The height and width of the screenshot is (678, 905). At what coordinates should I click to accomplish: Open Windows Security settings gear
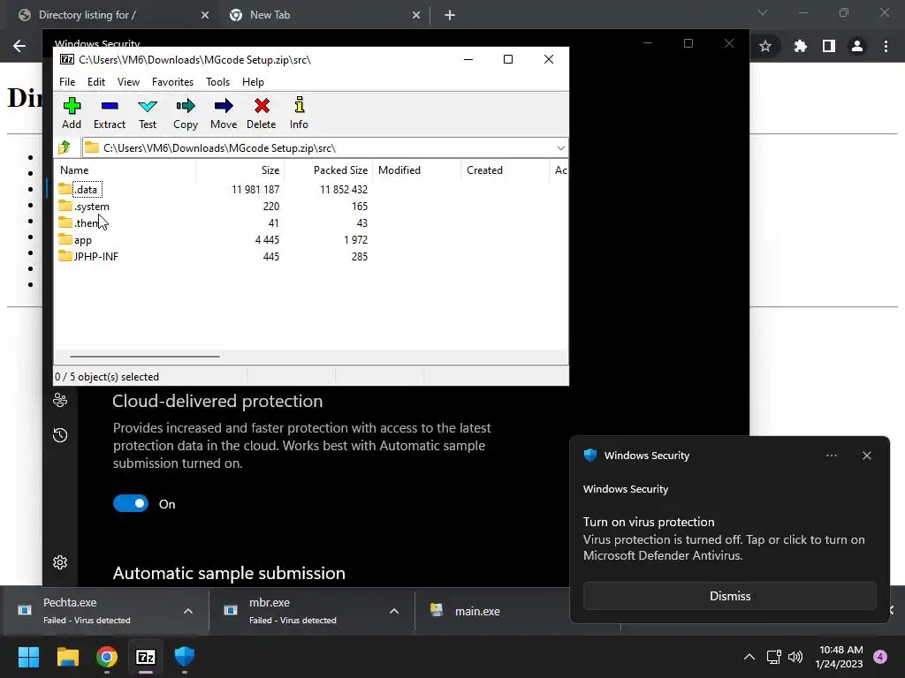(x=60, y=562)
